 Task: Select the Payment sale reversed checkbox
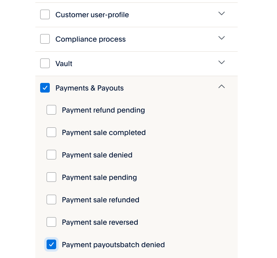coord(51,222)
